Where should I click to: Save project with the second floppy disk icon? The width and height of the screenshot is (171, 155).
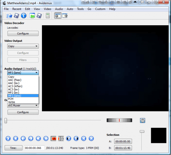(x=39, y=16)
